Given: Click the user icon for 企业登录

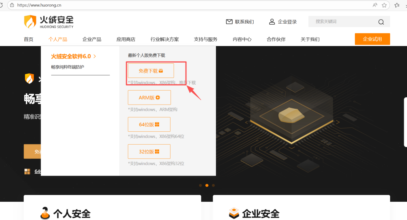Looking at the screenshot, I should point(272,22).
